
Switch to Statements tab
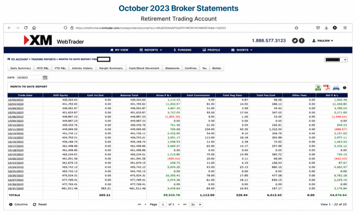coord(172,68)
